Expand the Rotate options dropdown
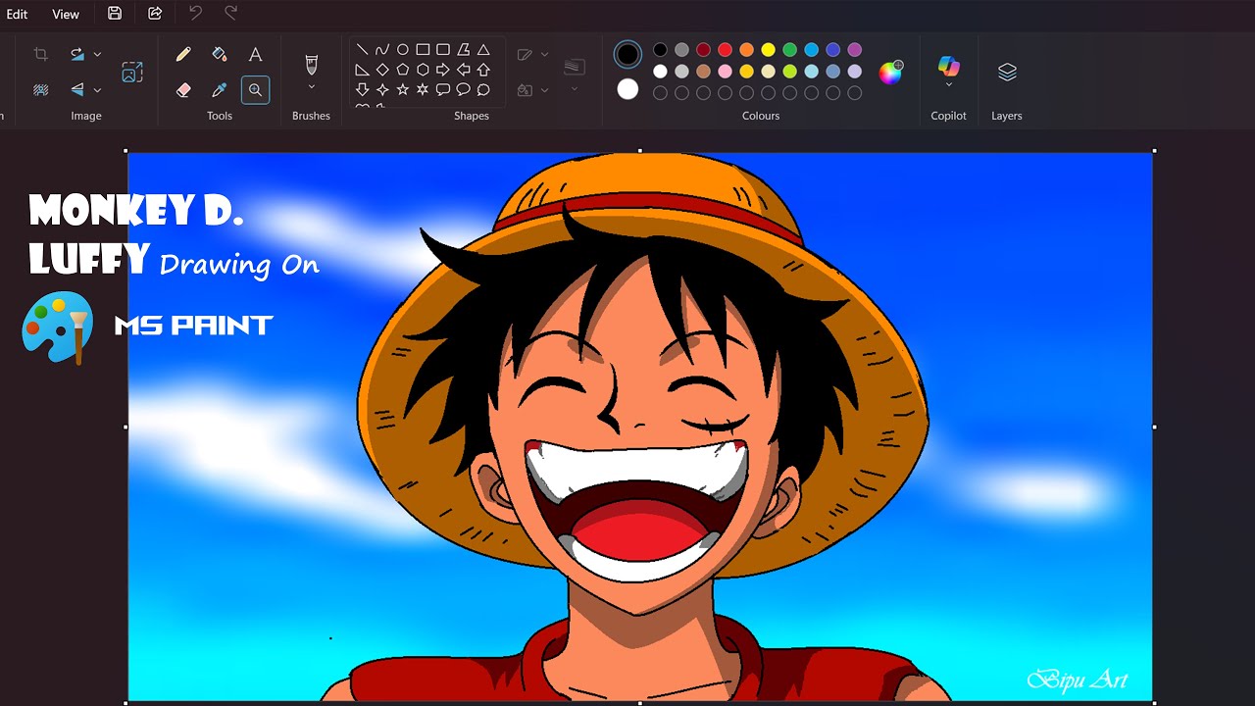Viewport: 1255px width, 706px height. (97, 55)
